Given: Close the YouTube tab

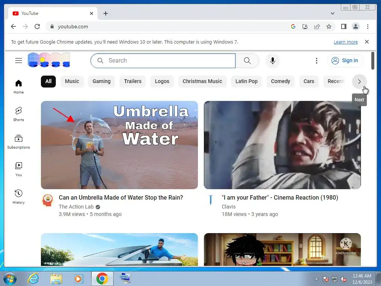Looking at the screenshot, I should click(92, 13).
